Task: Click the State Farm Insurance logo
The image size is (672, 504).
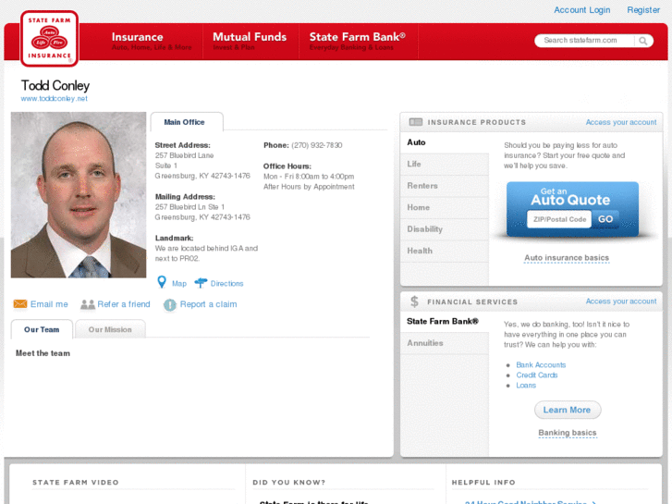Action: click(49, 39)
